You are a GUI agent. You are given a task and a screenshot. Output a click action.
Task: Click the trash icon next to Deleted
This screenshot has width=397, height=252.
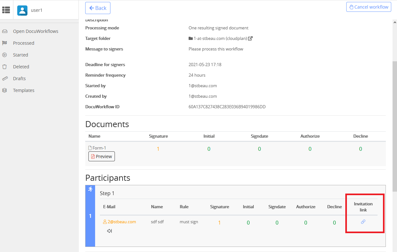coord(5,66)
